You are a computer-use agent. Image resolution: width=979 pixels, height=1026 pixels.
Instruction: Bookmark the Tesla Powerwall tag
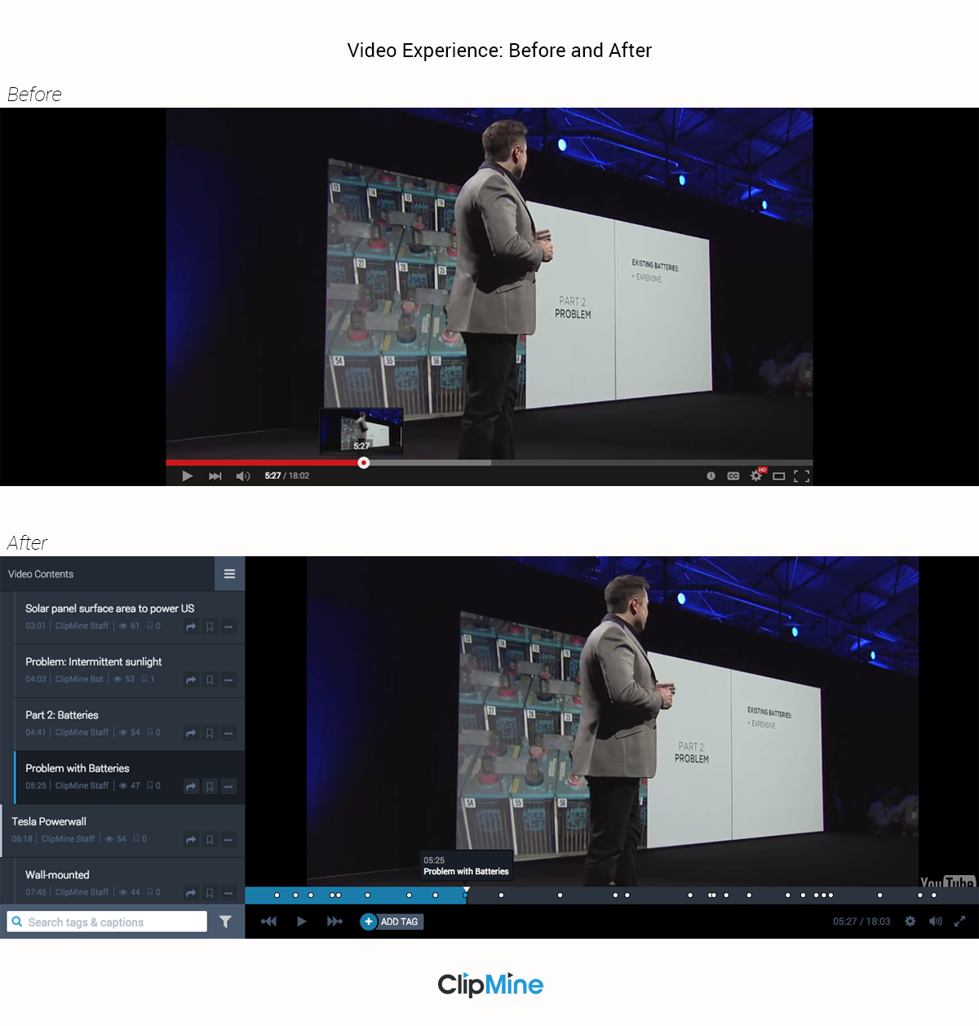point(210,840)
